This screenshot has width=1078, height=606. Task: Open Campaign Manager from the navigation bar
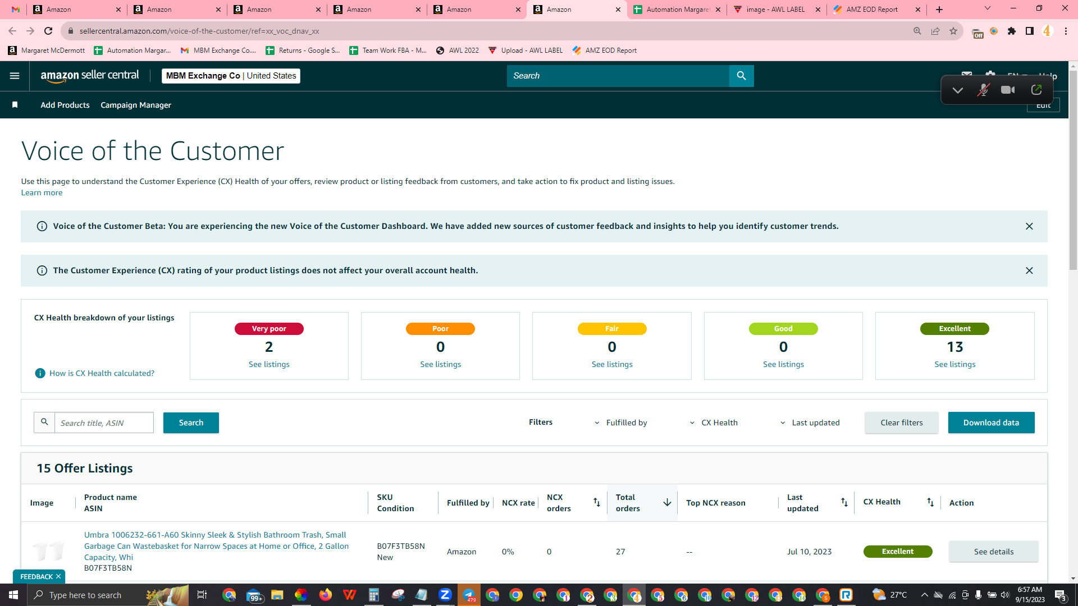[136, 105]
